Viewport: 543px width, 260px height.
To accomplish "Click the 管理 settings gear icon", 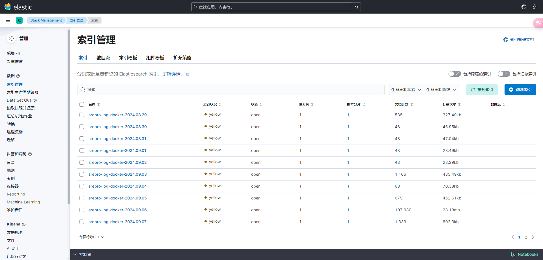I will [x=11, y=38].
